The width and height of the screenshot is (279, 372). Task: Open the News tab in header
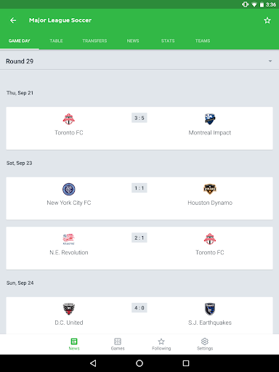(133, 41)
